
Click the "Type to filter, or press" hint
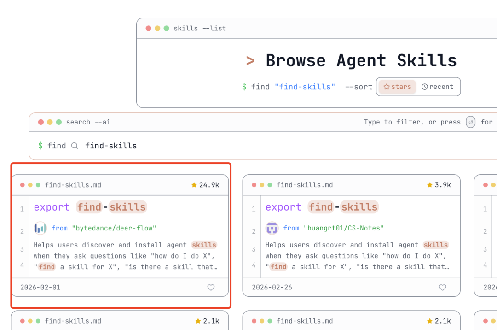tap(412, 122)
